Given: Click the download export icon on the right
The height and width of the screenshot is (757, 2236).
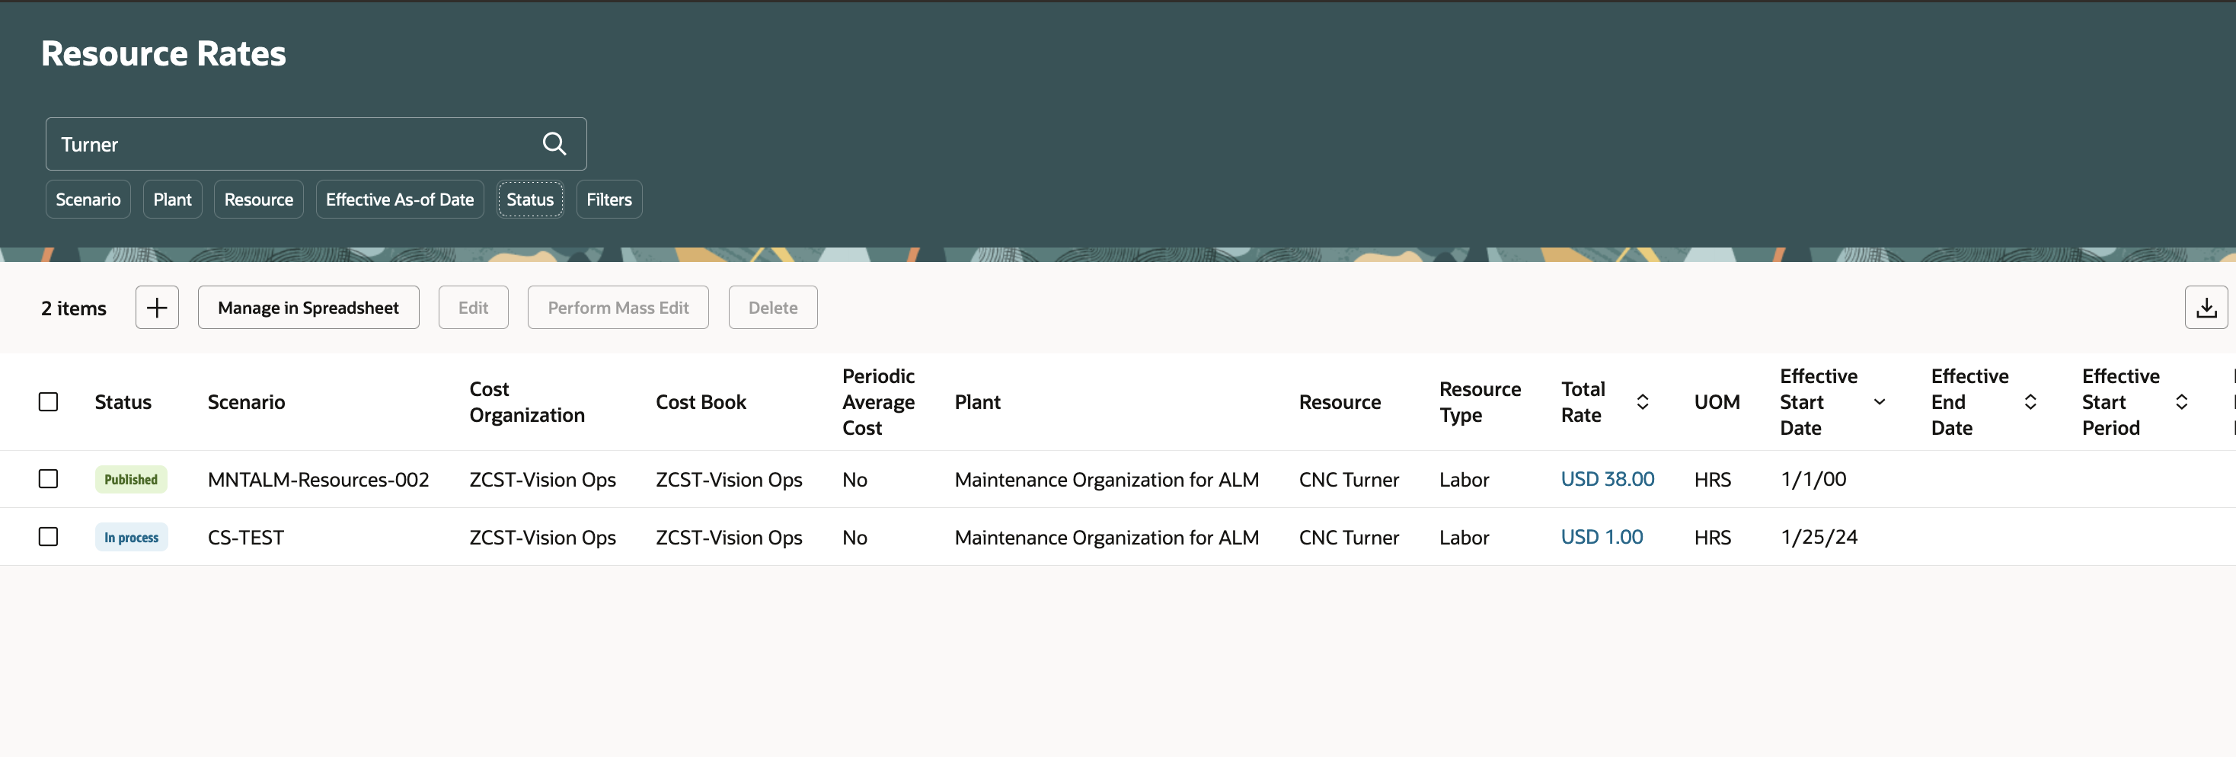Looking at the screenshot, I should pos(2206,308).
